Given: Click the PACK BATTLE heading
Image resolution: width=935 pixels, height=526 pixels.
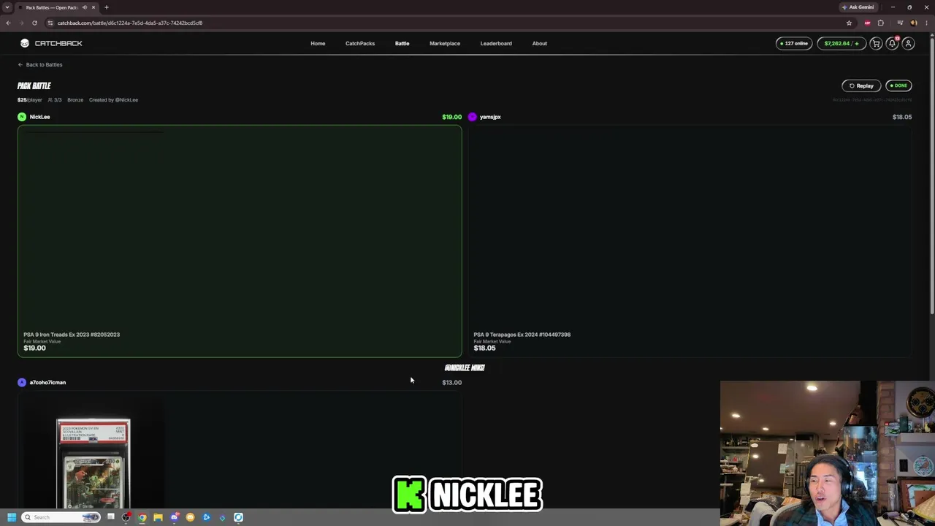Looking at the screenshot, I should click(34, 85).
